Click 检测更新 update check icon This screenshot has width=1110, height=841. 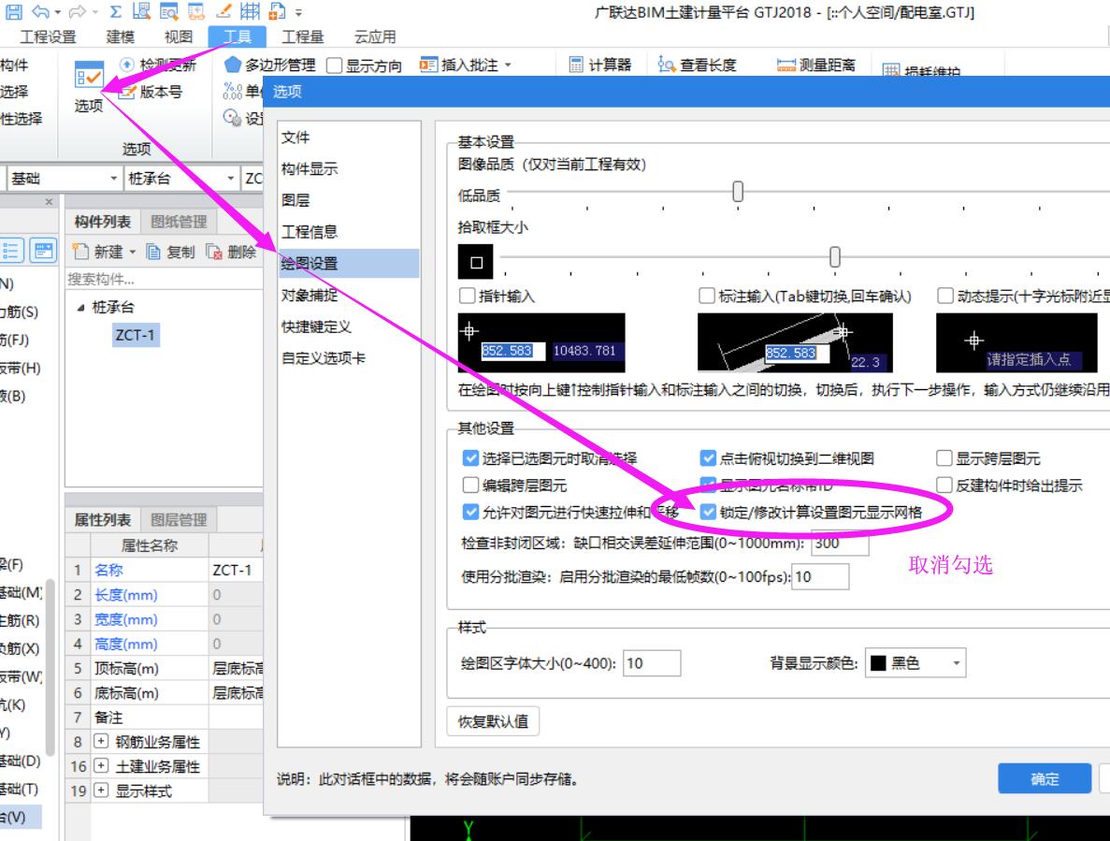(x=127, y=65)
